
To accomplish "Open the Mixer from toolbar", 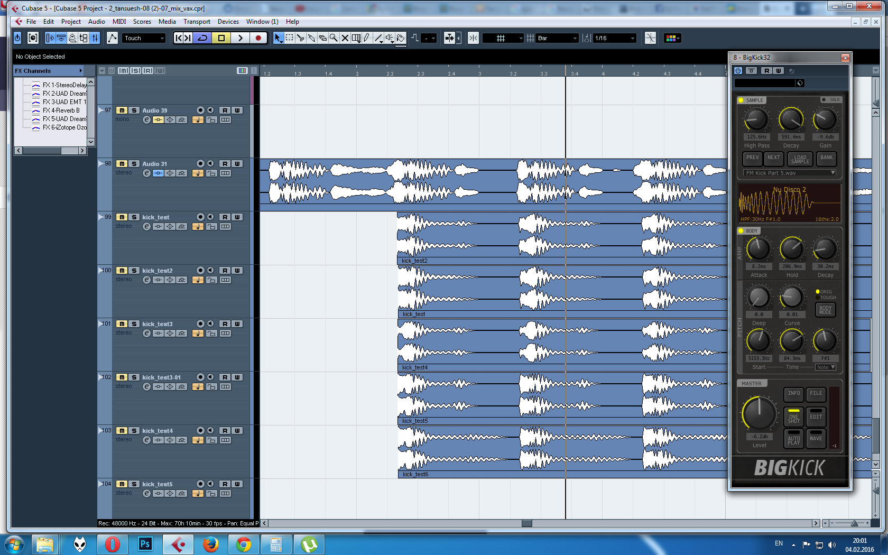I will click(95, 38).
